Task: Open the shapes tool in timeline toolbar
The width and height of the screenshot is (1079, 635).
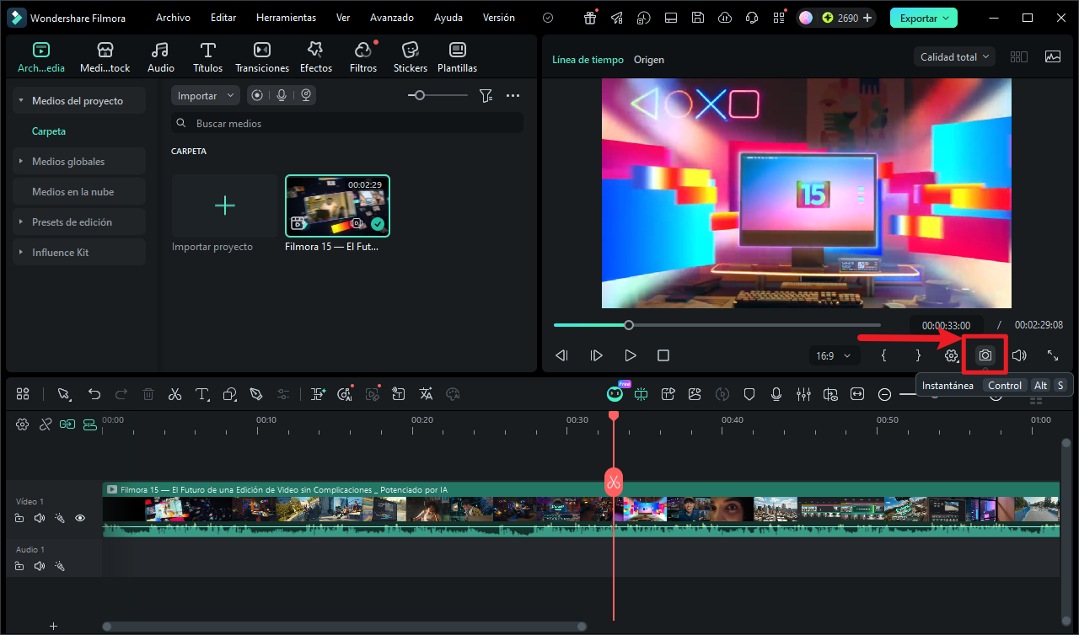Action: point(229,394)
